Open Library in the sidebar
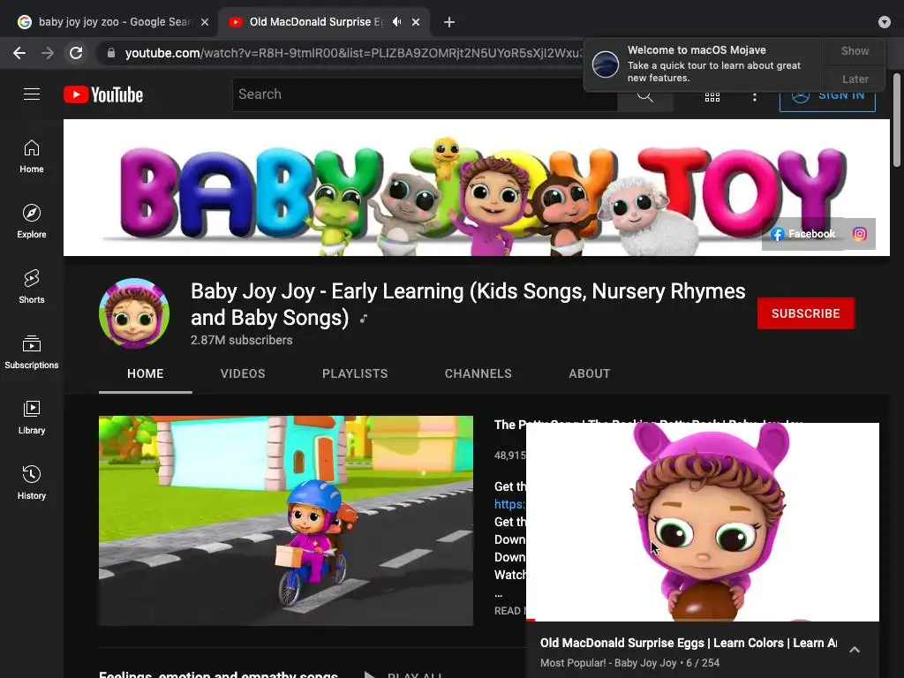Image resolution: width=904 pixels, height=678 pixels. (x=32, y=418)
